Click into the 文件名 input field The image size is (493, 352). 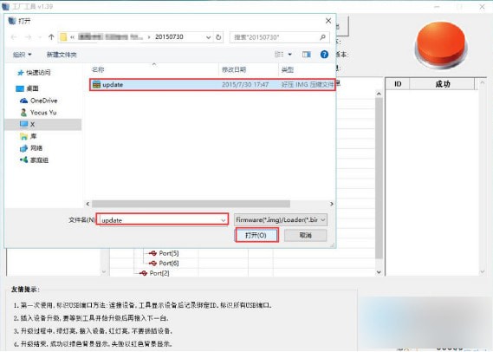coord(162,219)
